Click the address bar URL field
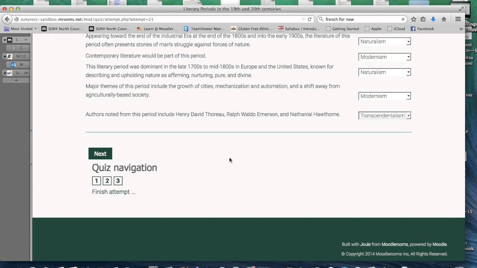The image size is (477, 268). coord(160,19)
